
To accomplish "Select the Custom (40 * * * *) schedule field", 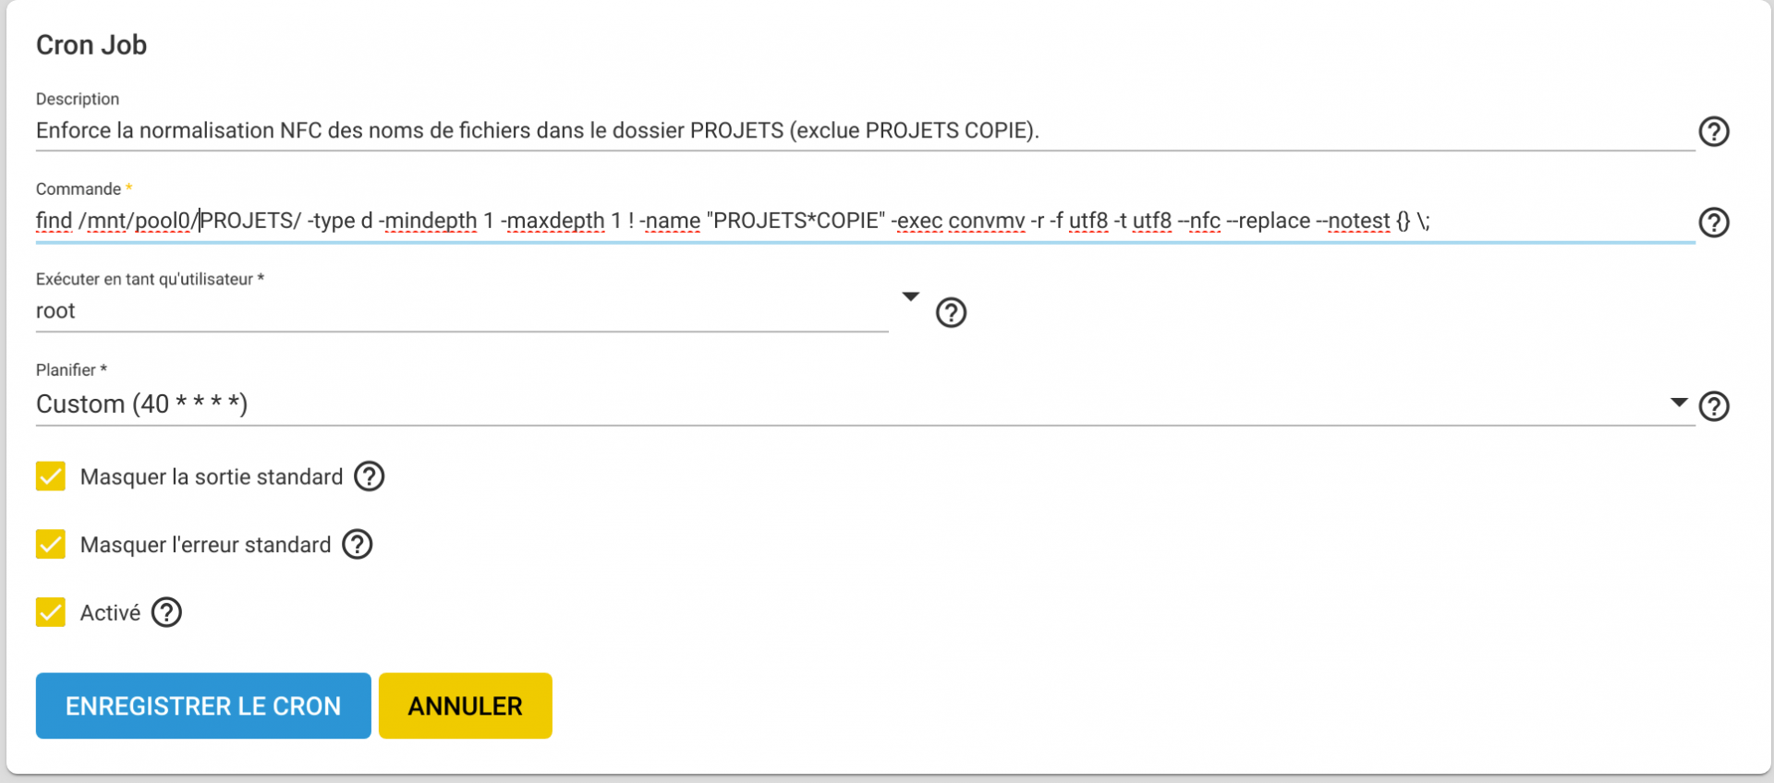I will click(x=865, y=404).
